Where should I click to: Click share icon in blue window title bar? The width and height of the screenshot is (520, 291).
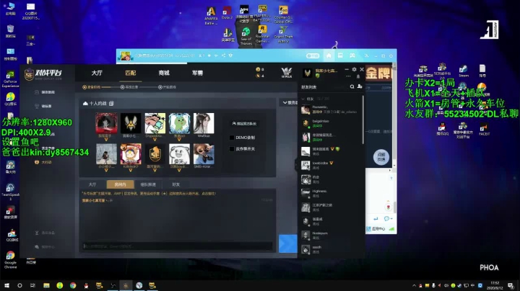(223, 55)
